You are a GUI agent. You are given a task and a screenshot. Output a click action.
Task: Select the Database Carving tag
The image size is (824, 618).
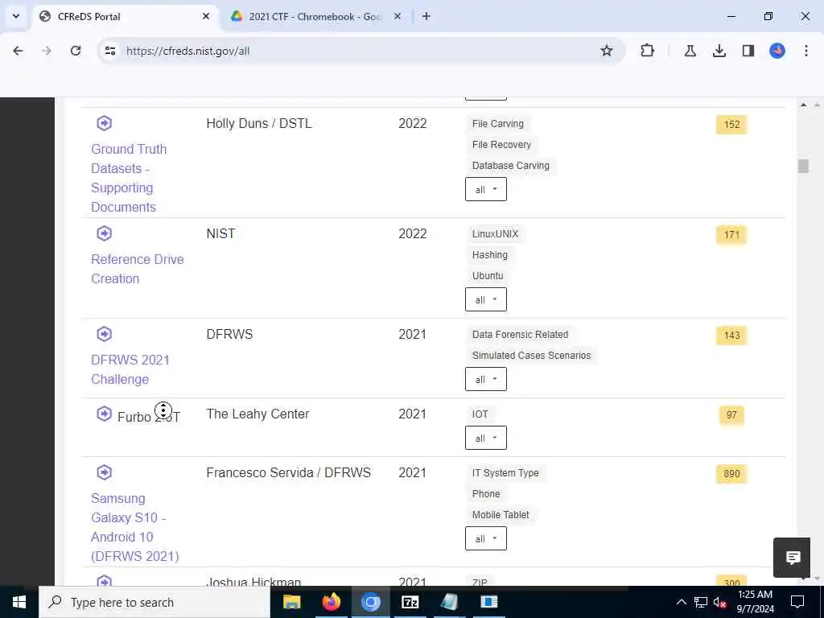[x=511, y=166]
